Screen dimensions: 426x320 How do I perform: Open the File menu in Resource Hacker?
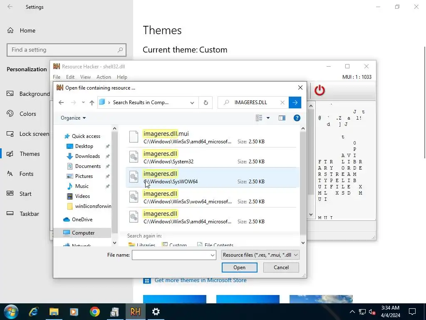[57, 77]
